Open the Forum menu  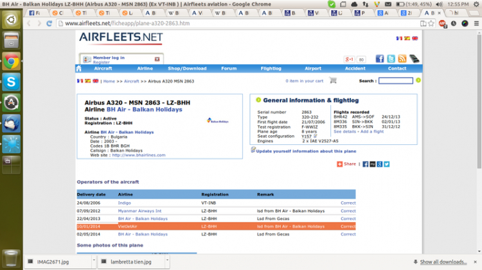tap(229, 69)
